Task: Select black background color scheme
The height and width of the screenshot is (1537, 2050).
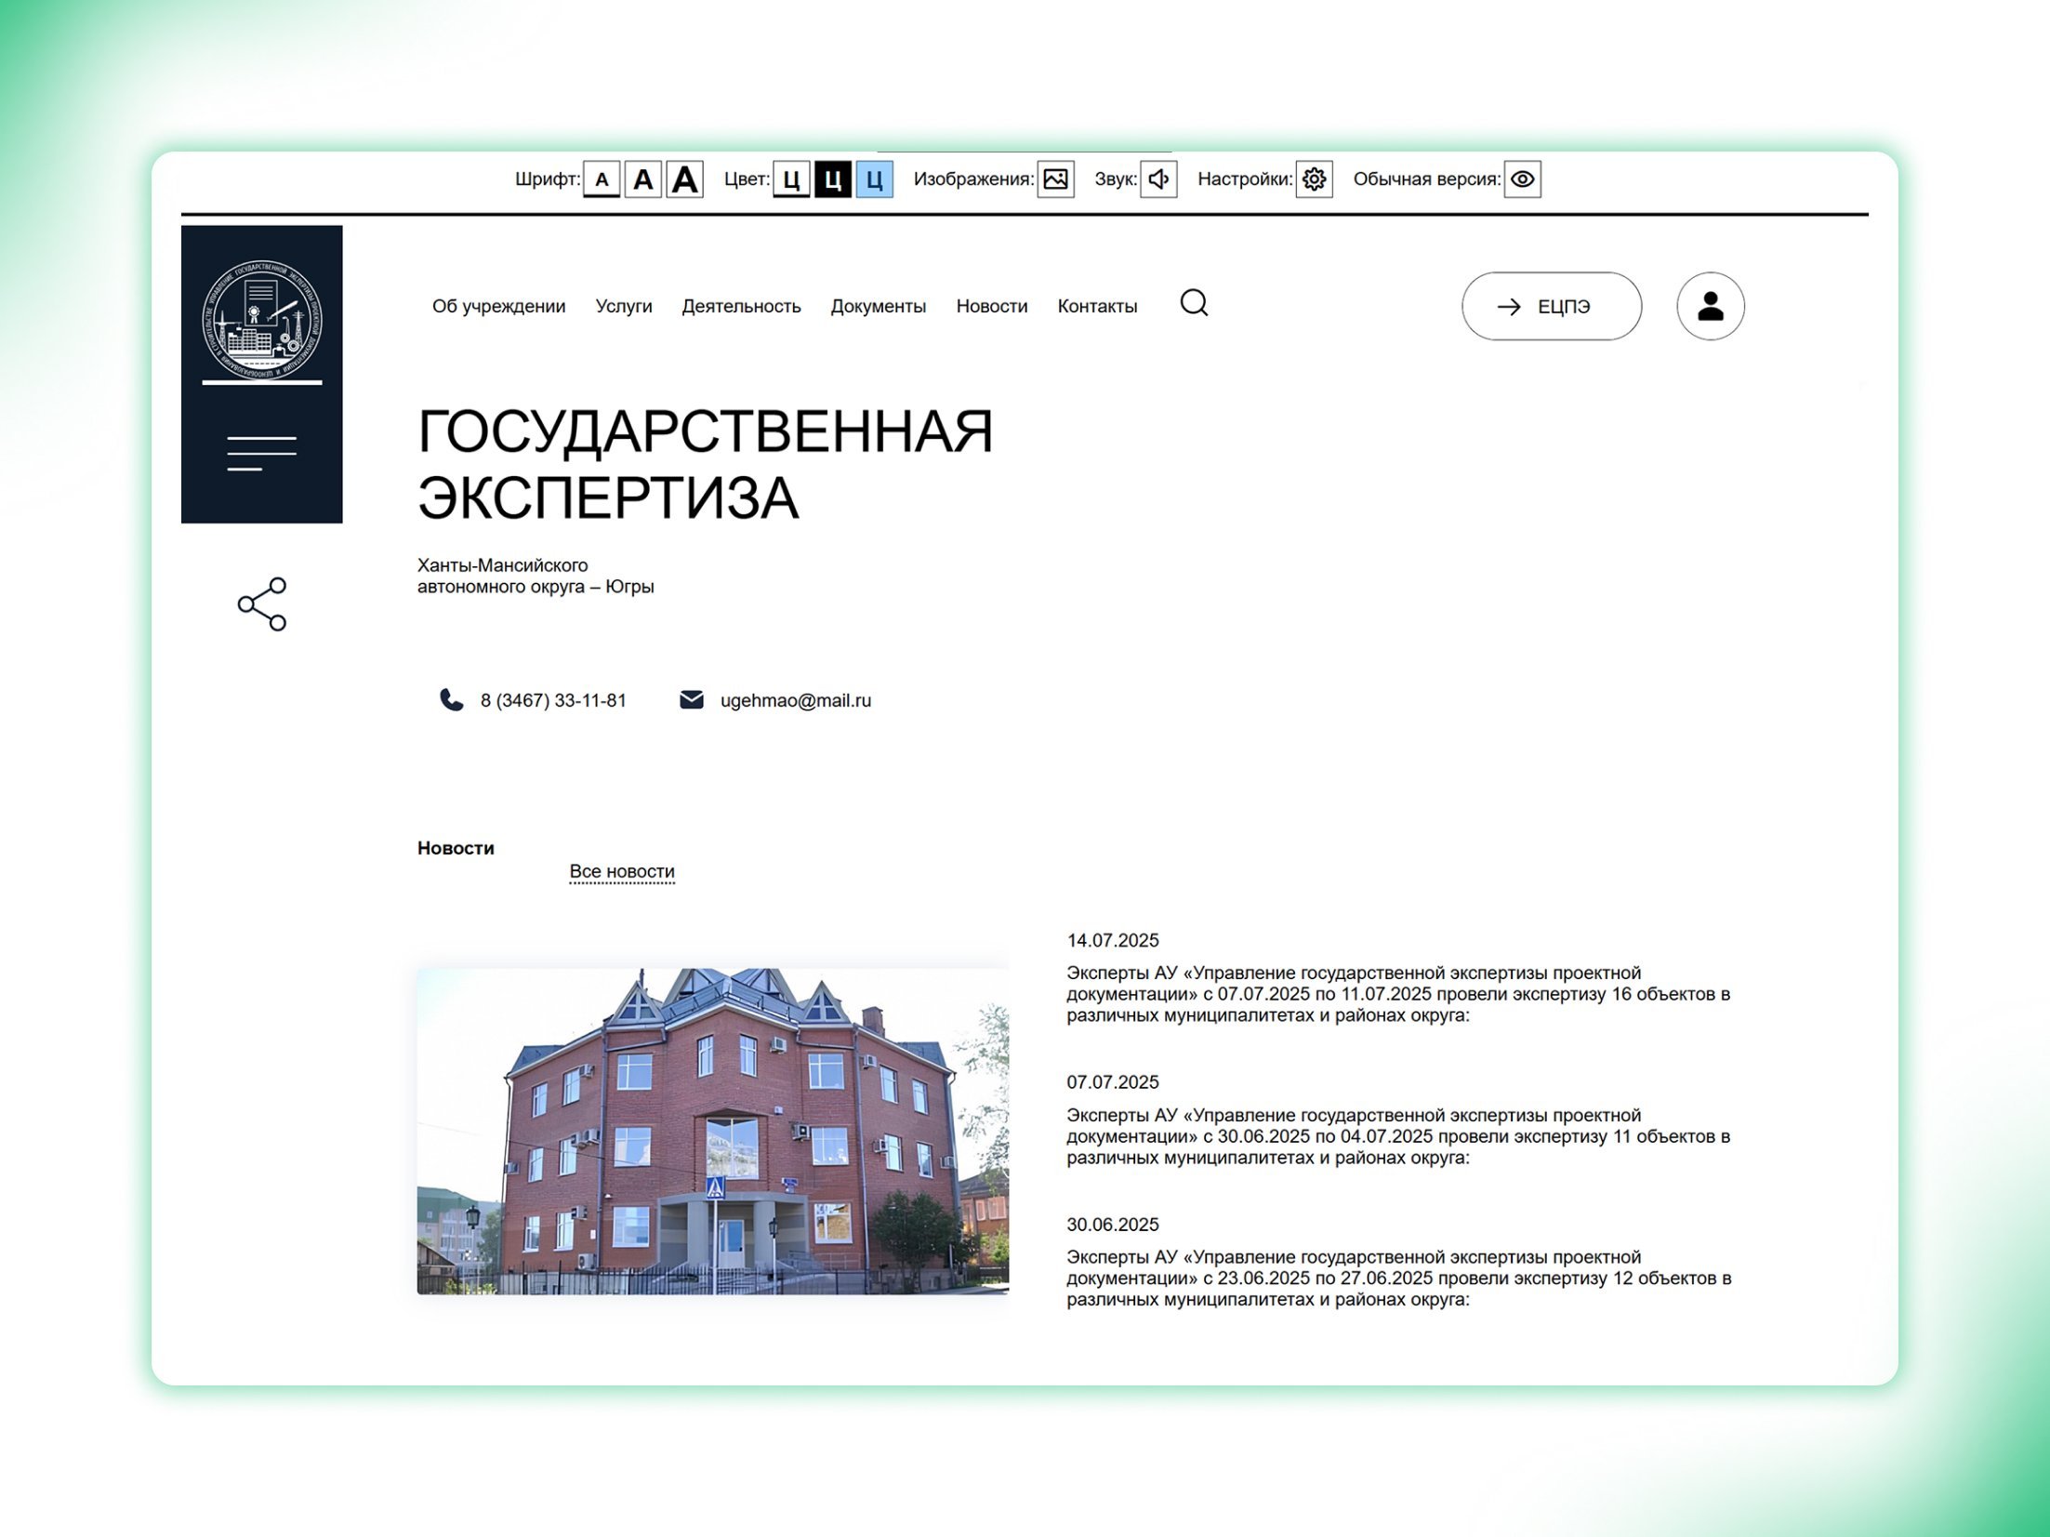Action: 832,179
